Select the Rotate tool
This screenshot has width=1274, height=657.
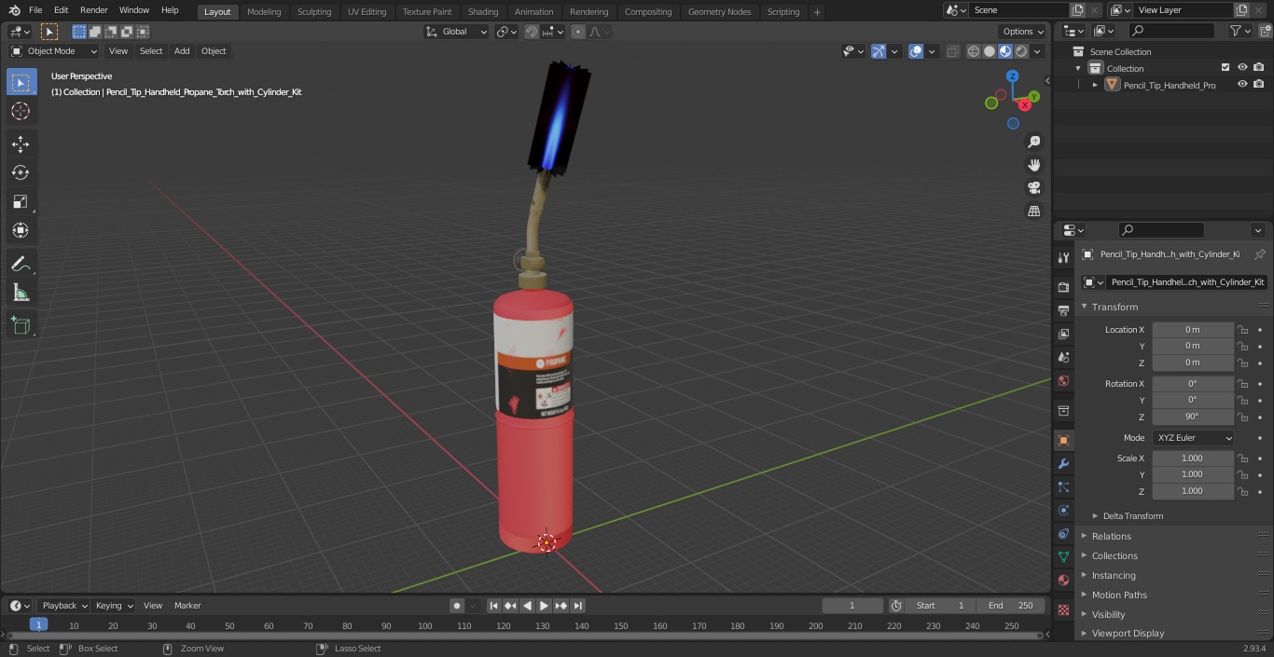tap(21, 172)
